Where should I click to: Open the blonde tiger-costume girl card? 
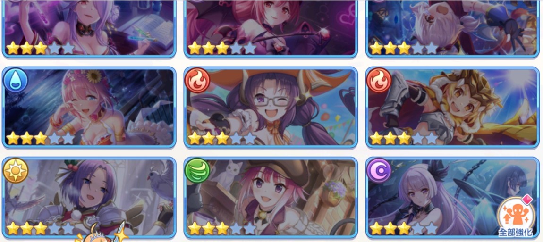click(x=452, y=108)
